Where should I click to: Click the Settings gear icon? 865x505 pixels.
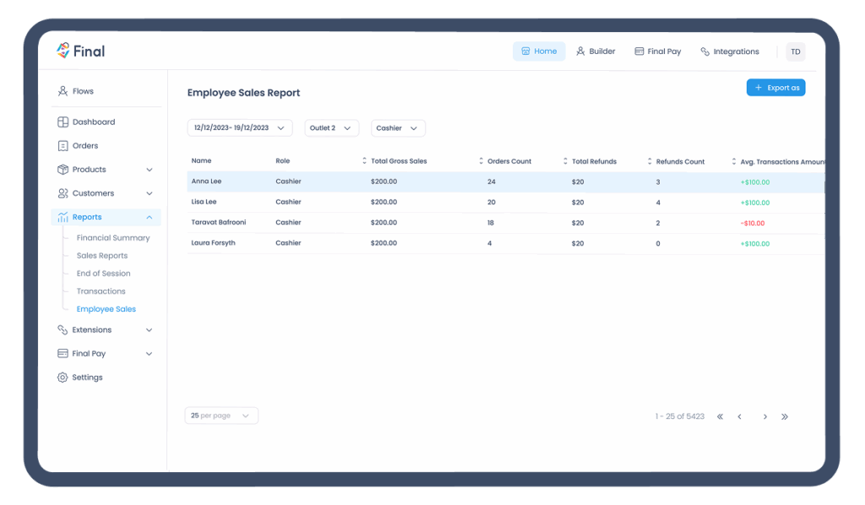click(x=63, y=377)
